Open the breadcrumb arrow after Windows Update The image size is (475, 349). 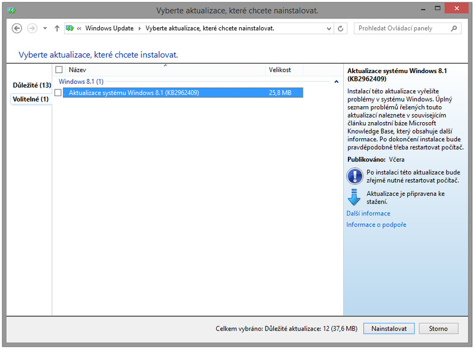[x=140, y=28]
